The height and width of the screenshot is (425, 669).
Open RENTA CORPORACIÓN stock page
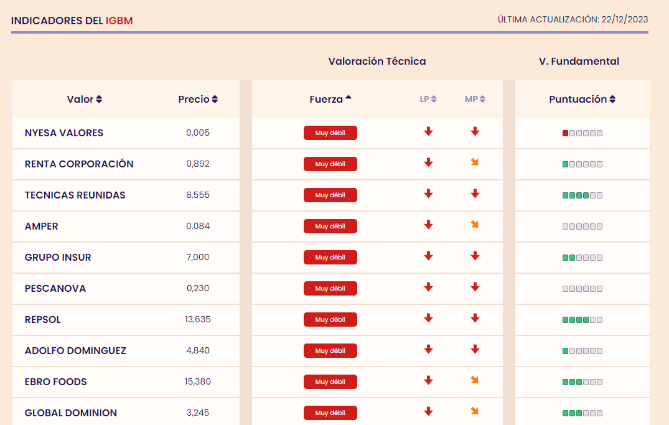pyautogui.click(x=79, y=164)
